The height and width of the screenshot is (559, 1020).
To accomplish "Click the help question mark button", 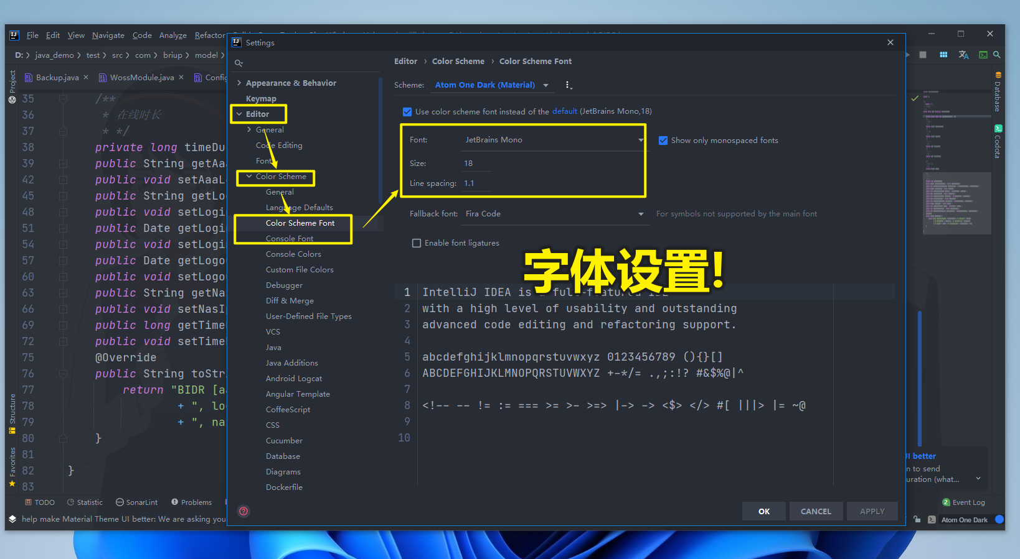I will point(243,511).
